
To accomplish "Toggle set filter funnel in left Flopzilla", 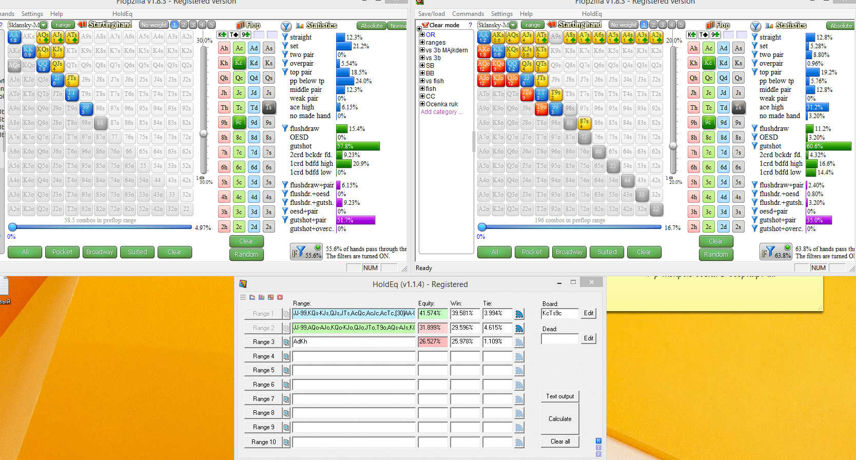I will click(x=285, y=46).
